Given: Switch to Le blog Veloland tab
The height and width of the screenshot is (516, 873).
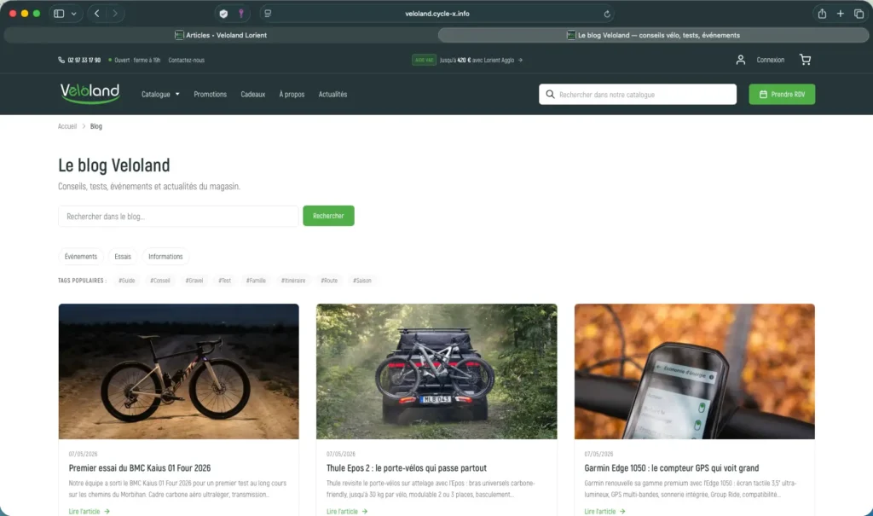Looking at the screenshot, I should click(x=653, y=35).
